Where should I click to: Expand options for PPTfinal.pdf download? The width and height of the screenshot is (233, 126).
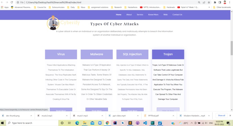tap(173, 116)
